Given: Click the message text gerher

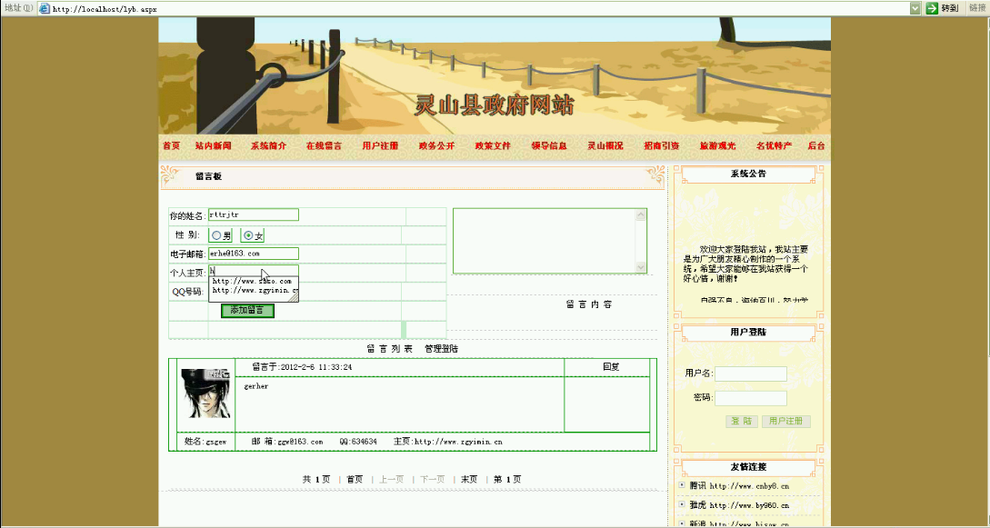Looking at the screenshot, I should pyautogui.click(x=255, y=386).
